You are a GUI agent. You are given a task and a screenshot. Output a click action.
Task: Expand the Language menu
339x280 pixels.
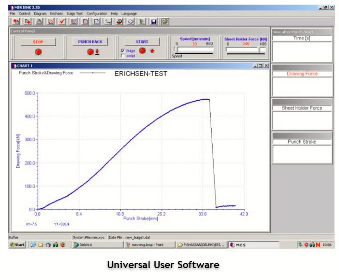(129, 13)
